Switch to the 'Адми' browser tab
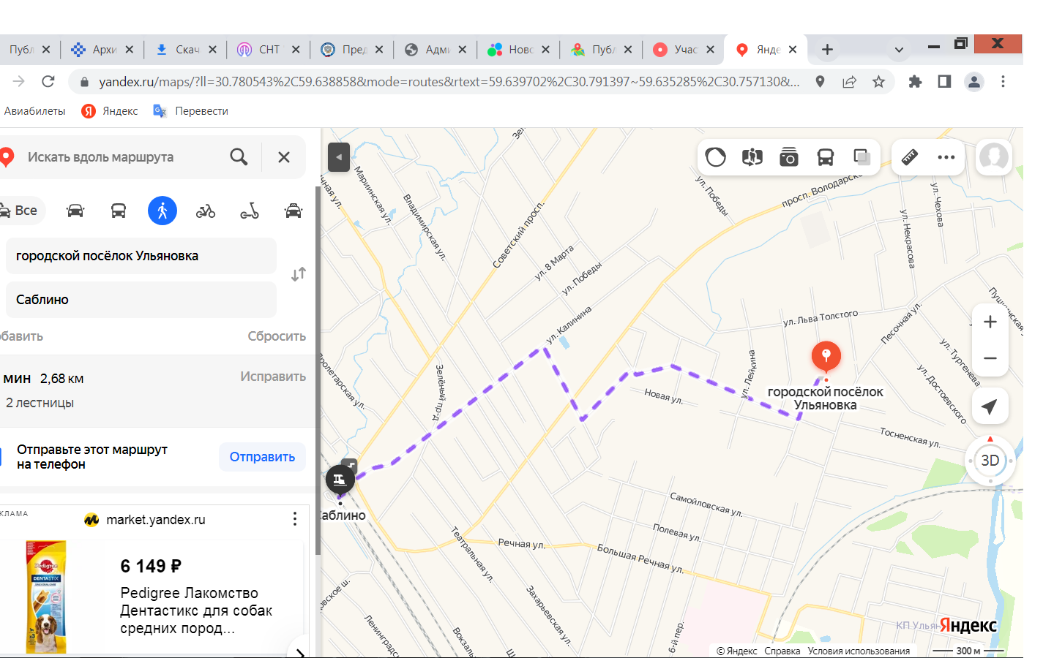This screenshot has height=658, width=1054. pos(436,50)
